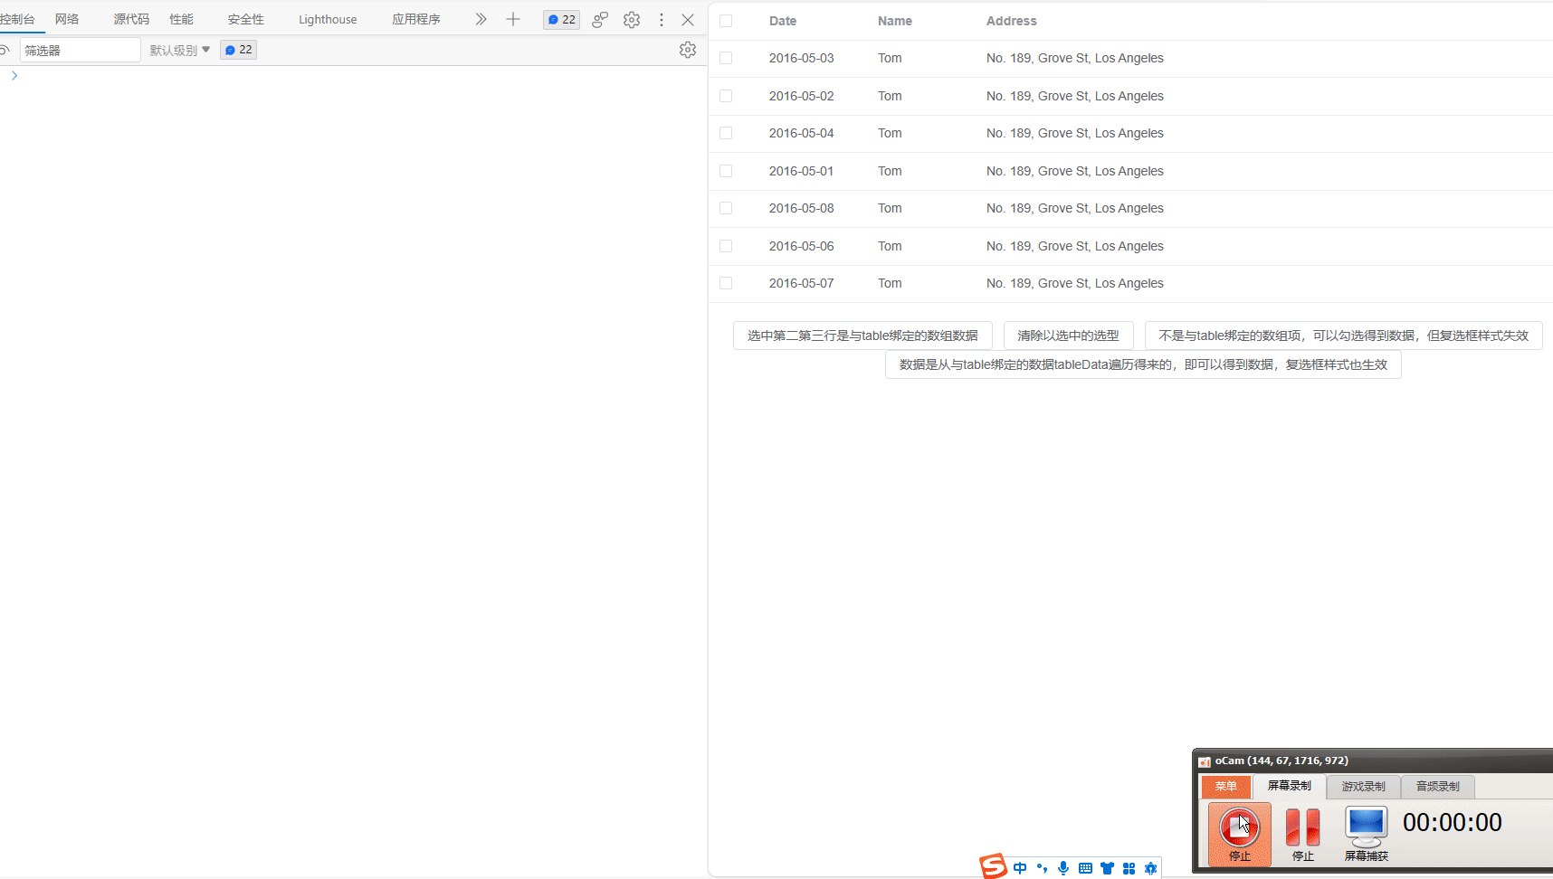
Task: Click the oCam stop recording icon
Action: [1239, 827]
